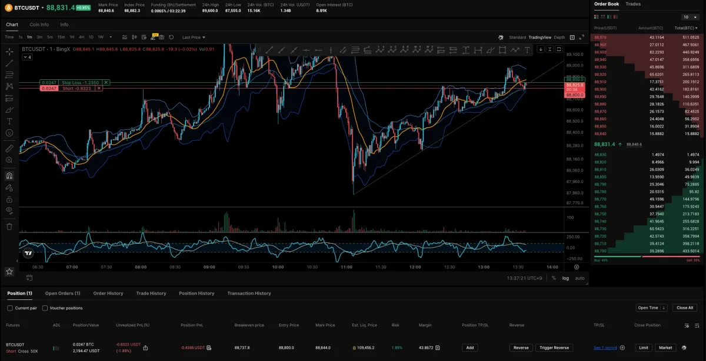706x361 pixels.
Task: Enable the Voucher positions checkbox
Action: tap(45, 308)
